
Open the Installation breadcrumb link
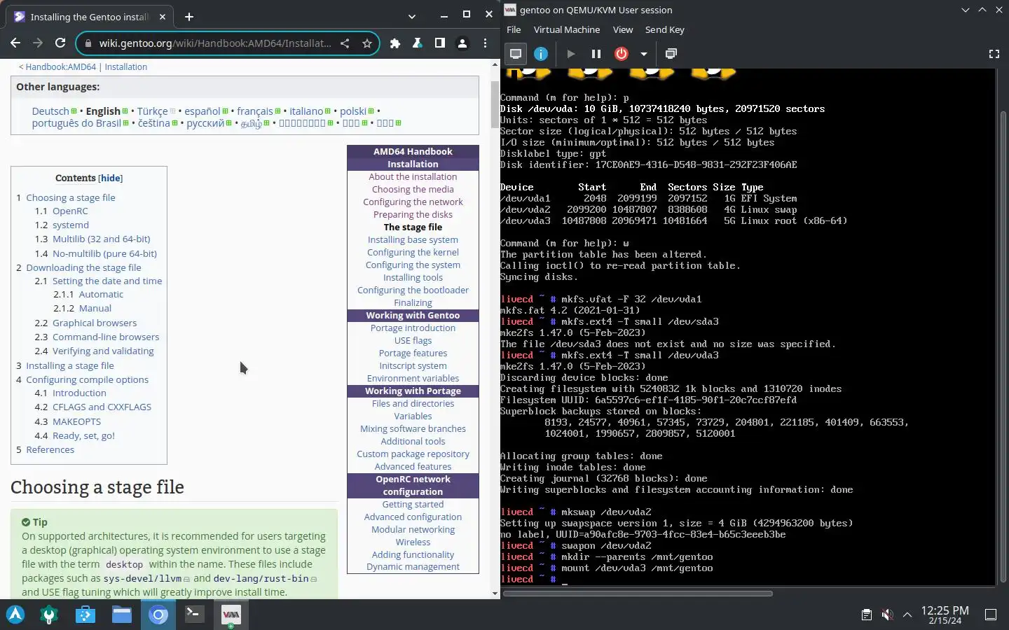pyautogui.click(x=126, y=67)
